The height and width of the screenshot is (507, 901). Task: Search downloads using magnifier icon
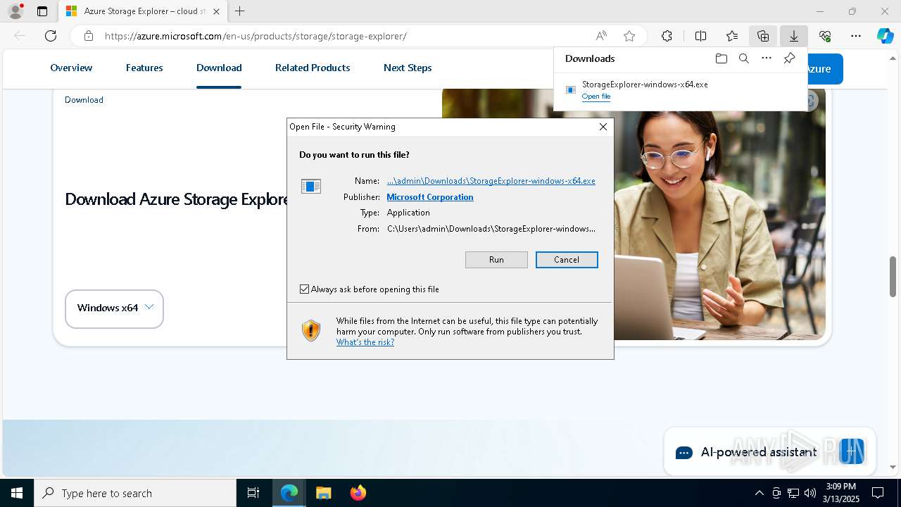743,58
